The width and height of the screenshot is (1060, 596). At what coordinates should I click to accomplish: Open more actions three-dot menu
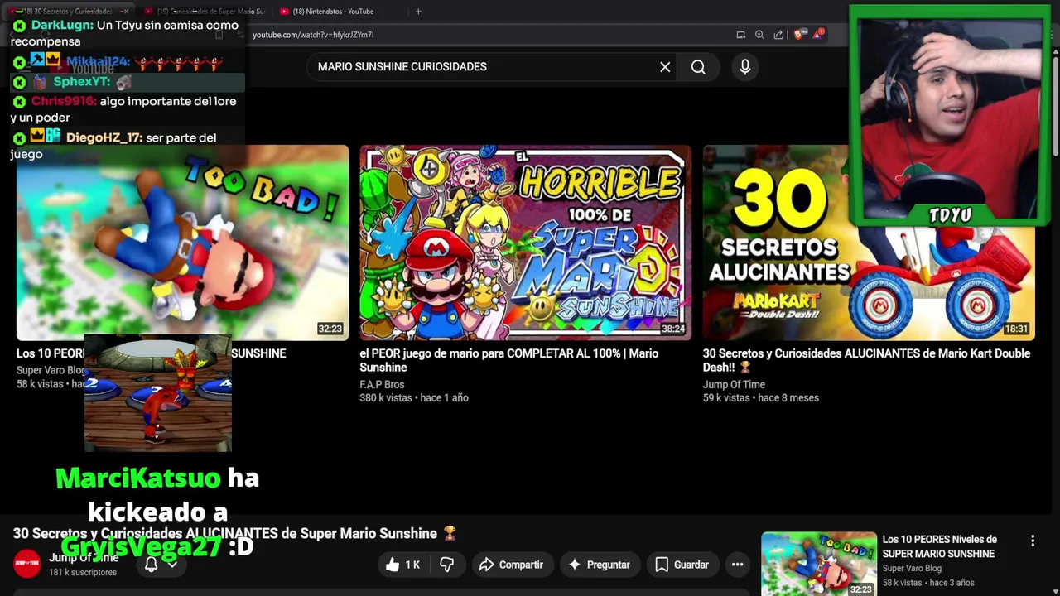click(x=737, y=565)
